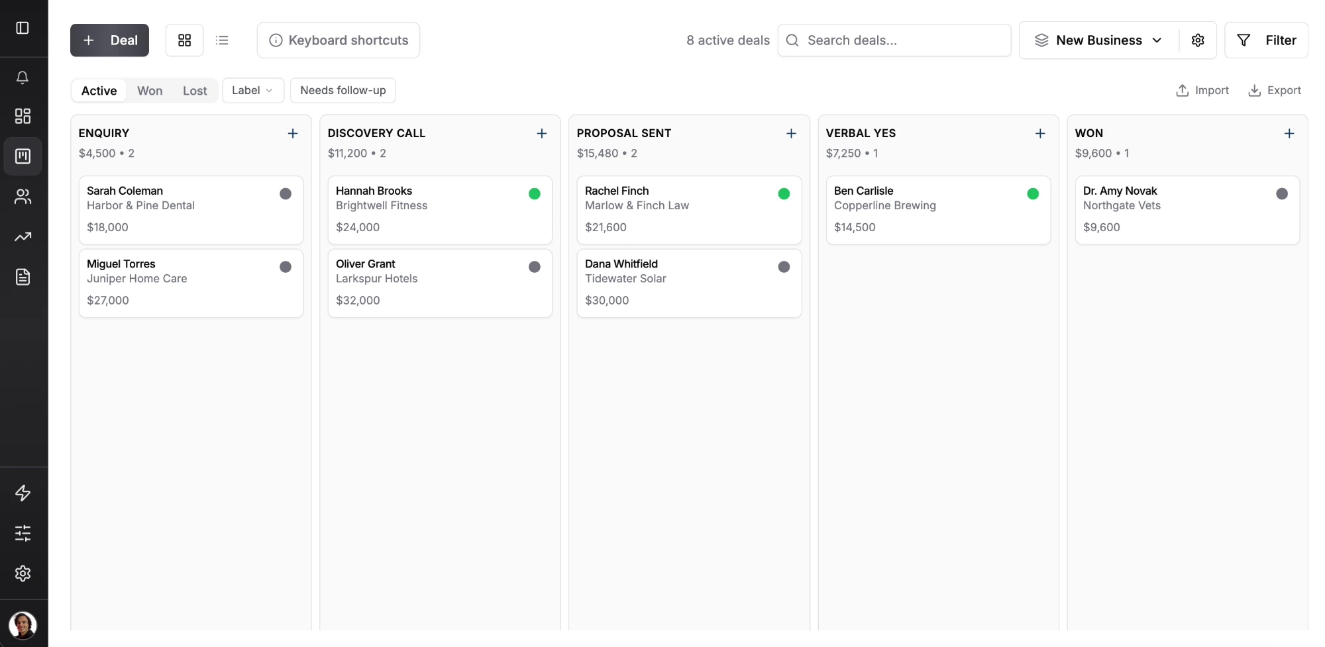The image size is (1325, 647).
Task: Add a deal to Discovery Call column
Action: tap(542, 134)
